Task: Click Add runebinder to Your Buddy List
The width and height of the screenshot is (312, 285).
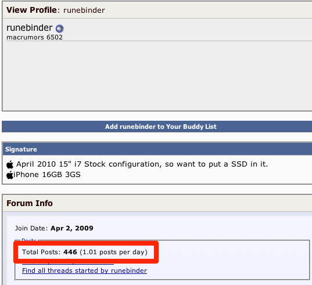Action: [x=160, y=127]
